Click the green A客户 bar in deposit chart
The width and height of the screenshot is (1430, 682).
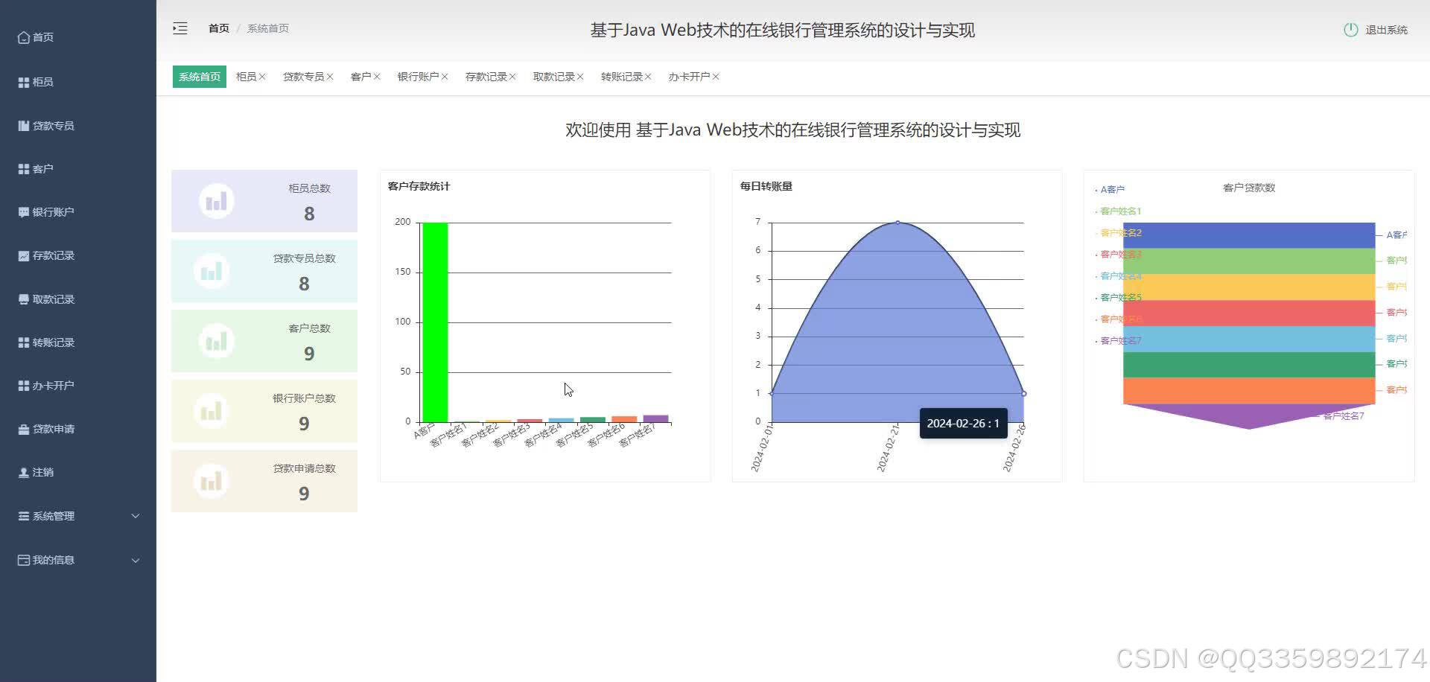click(x=435, y=322)
